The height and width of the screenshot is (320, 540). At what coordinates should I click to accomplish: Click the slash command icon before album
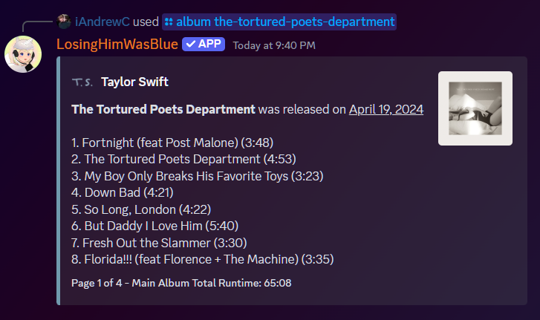pyautogui.click(x=169, y=22)
